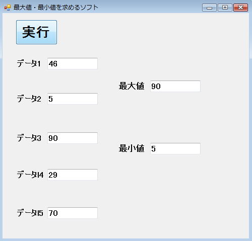Click the データ1 label

click(x=29, y=63)
